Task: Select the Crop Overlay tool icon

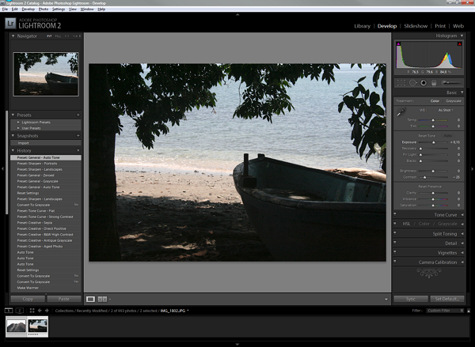Action: (400, 82)
